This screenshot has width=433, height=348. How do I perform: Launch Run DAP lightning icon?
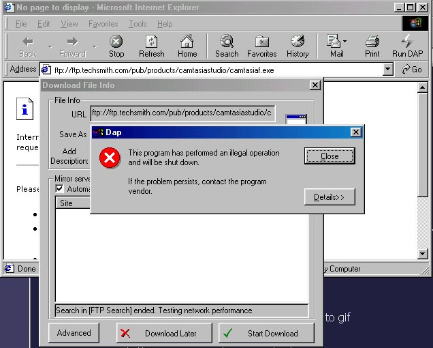[406, 42]
